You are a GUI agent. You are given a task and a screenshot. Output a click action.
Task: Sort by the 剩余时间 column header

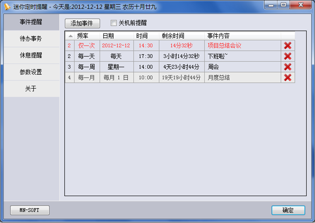(x=182, y=36)
